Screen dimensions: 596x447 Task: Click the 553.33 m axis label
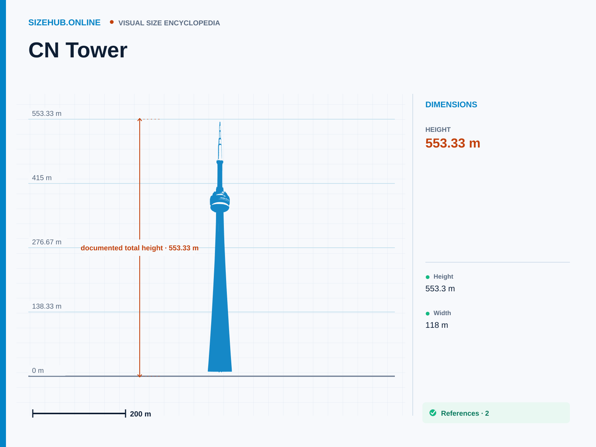click(x=47, y=114)
